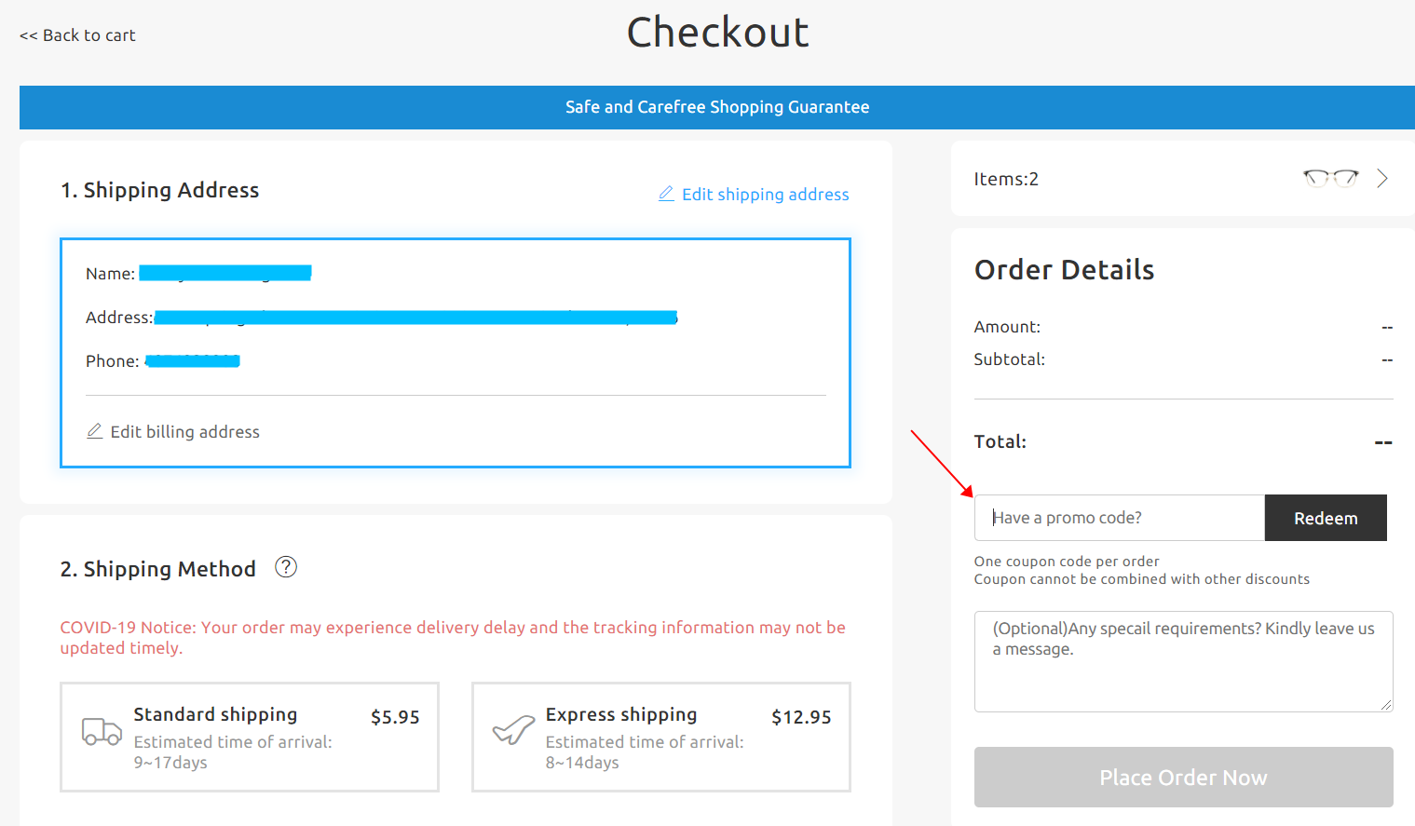Click the delivery truck icon for Standard shipping
This screenshot has height=826, width=1415.
(x=102, y=732)
